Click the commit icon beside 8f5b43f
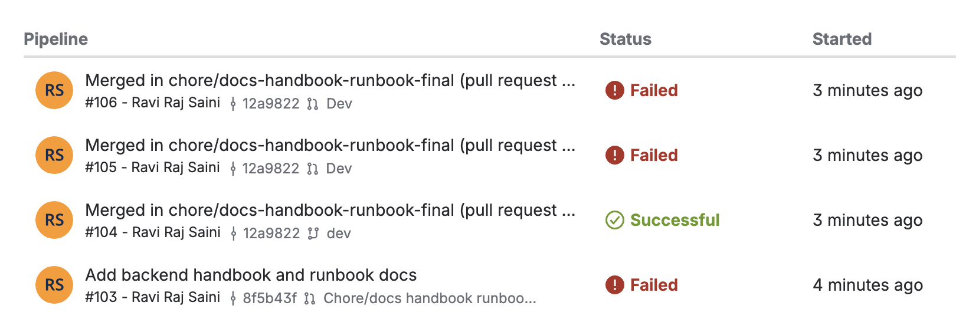 (x=233, y=298)
